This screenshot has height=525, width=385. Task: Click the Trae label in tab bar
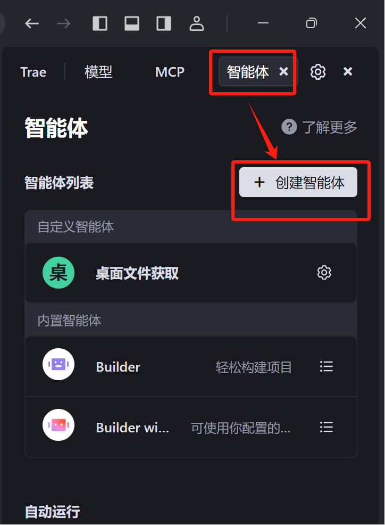(33, 72)
